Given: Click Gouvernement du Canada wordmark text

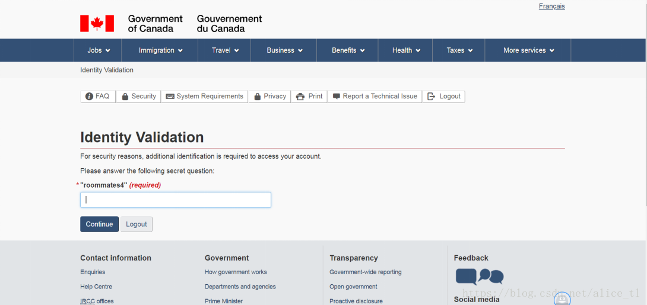Looking at the screenshot, I should click(x=230, y=24).
